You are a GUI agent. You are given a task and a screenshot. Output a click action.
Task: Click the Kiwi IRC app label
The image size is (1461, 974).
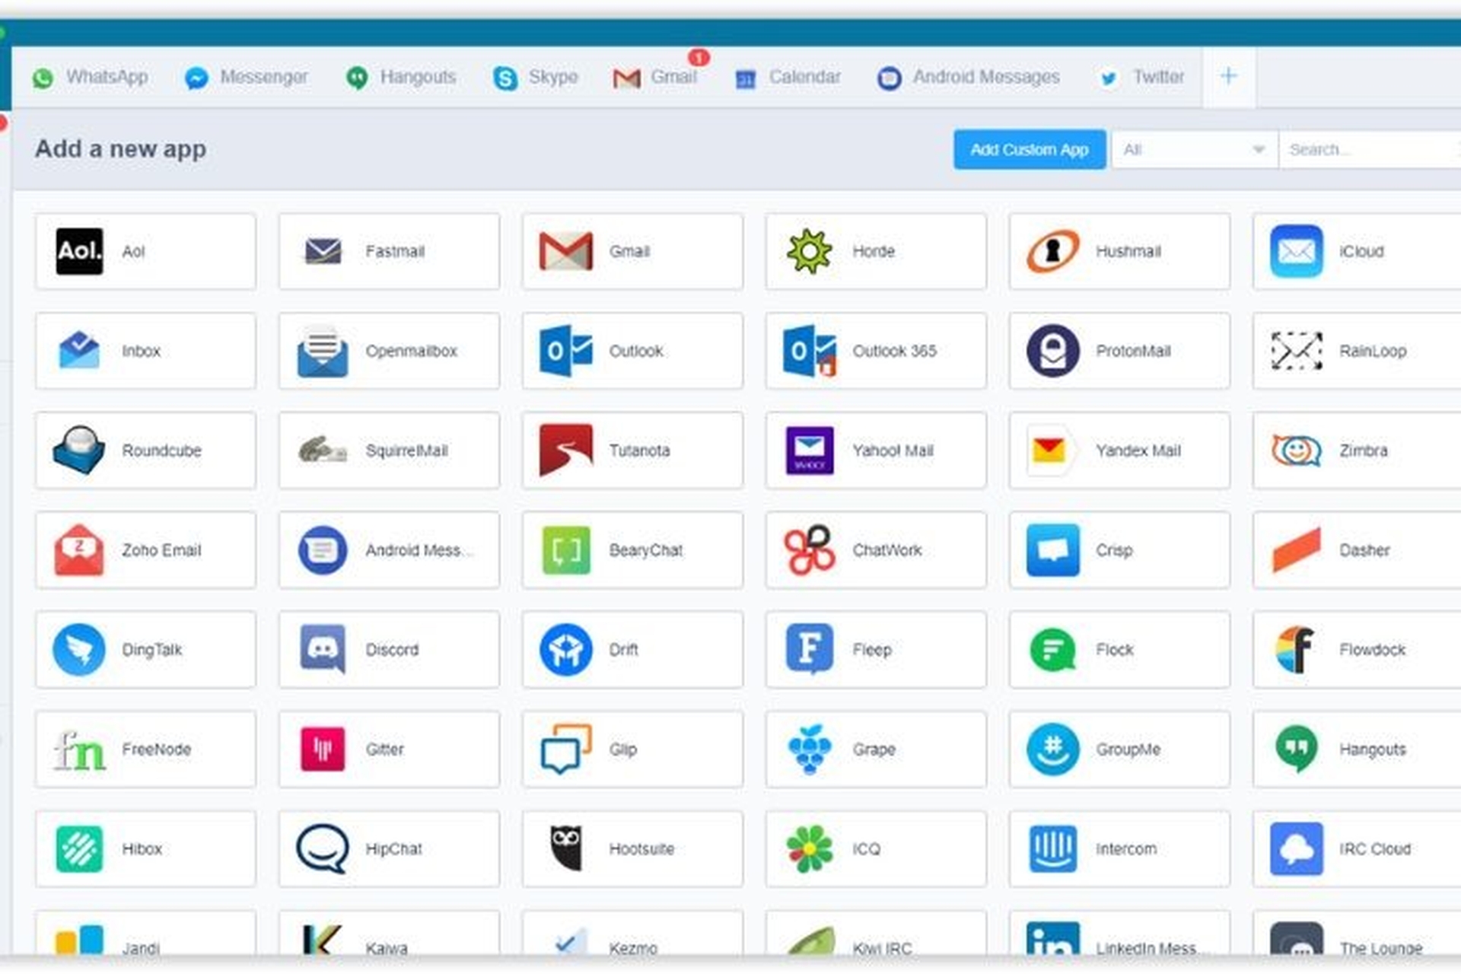(882, 948)
